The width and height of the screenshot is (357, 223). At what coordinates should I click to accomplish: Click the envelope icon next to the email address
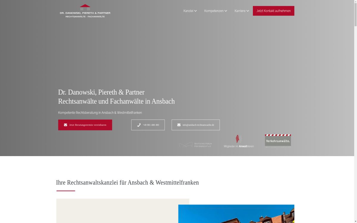(179, 125)
